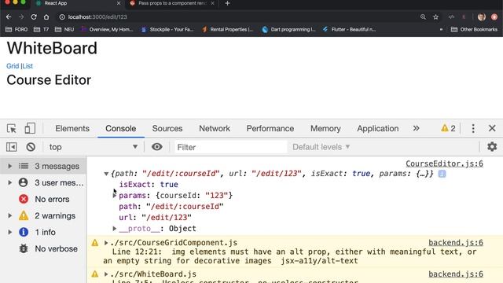
Task: Open the Grid link
Action: pos(13,66)
